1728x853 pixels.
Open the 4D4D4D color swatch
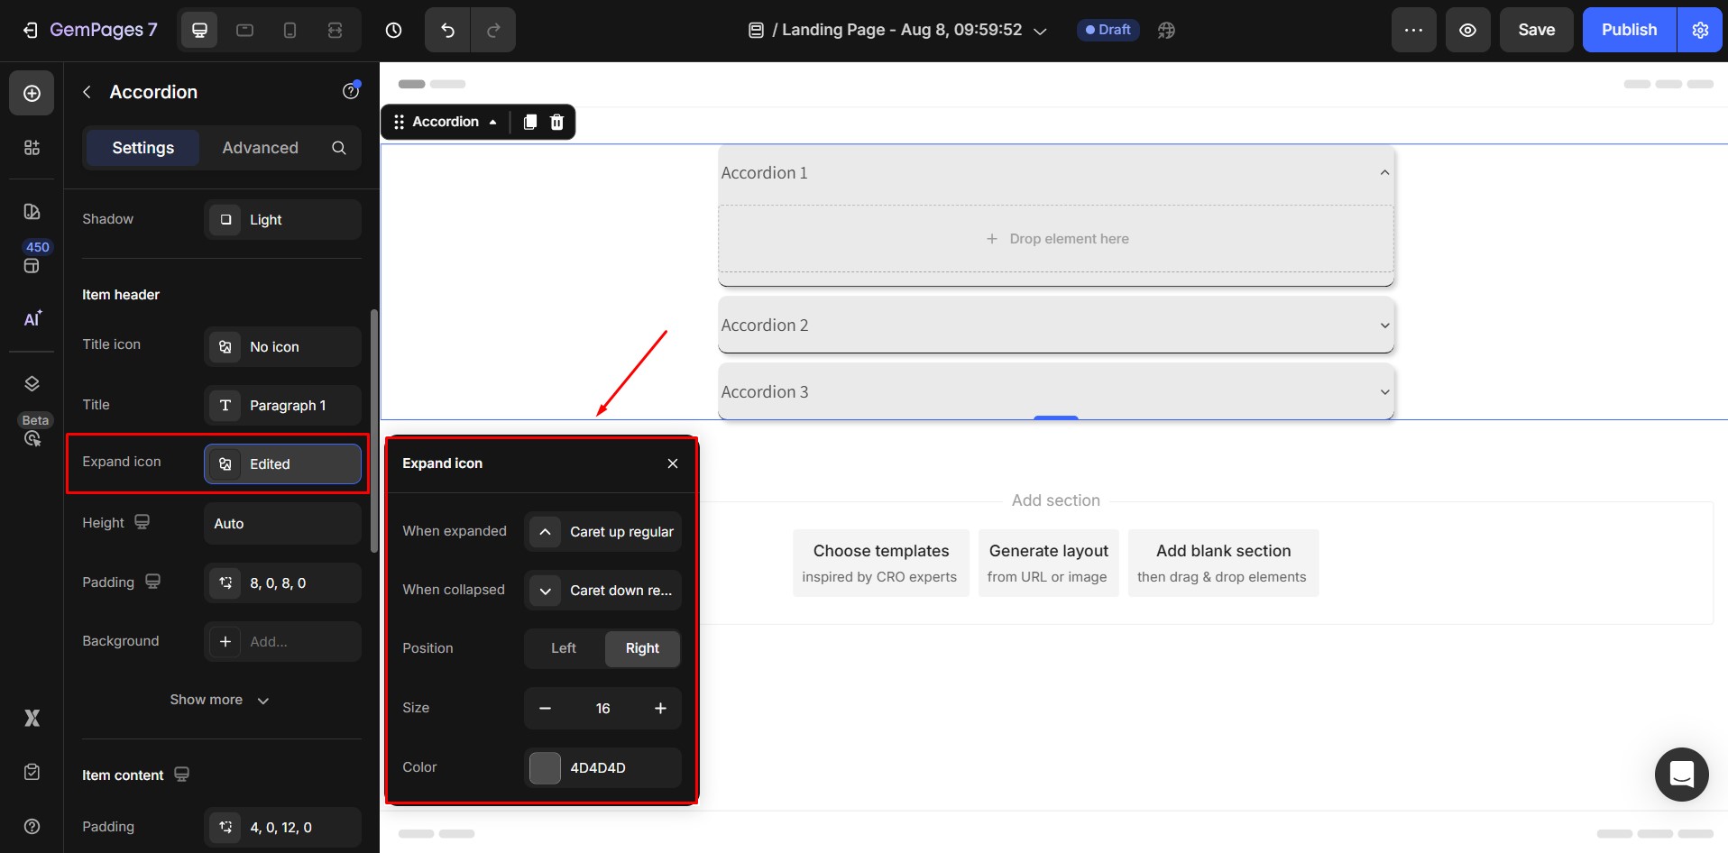pos(545,768)
